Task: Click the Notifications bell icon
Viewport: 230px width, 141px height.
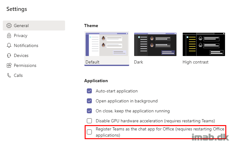Action: point(9,45)
